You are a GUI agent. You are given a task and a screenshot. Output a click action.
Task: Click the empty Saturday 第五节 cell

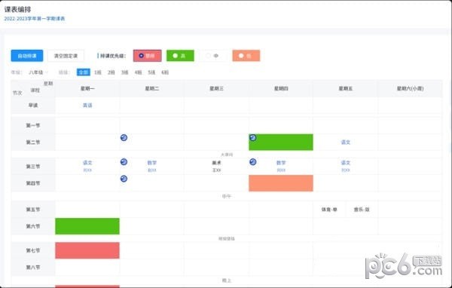tap(410, 210)
